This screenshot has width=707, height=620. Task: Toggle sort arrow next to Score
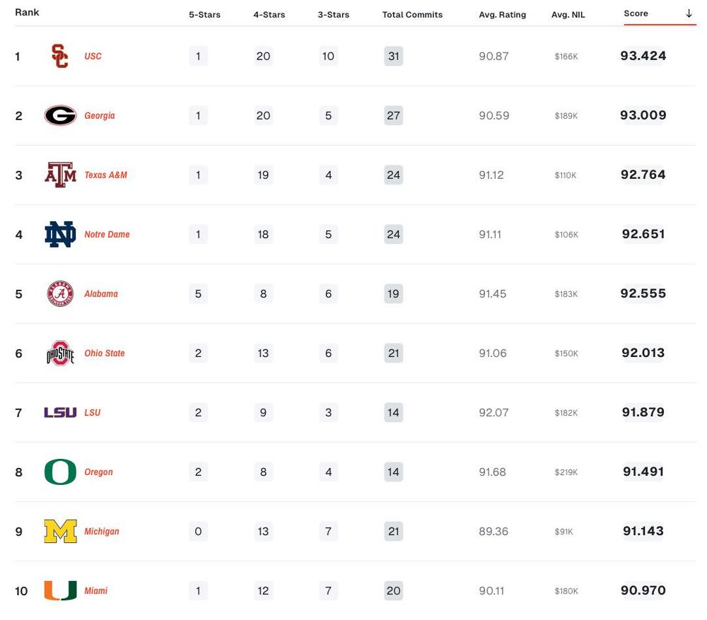pos(689,13)
